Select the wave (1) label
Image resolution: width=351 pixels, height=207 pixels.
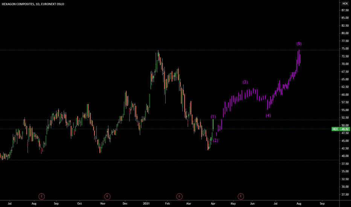[213, 117]
